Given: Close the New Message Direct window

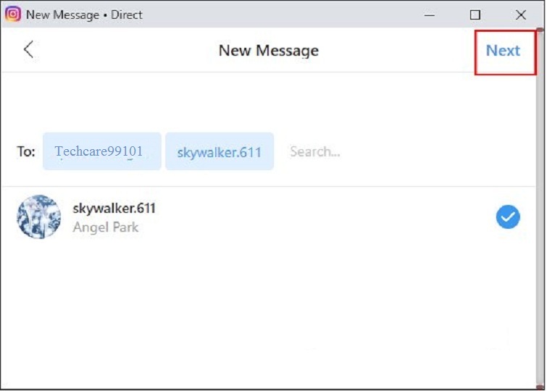Looking at the screenshot, I should click(x=521, y=14).
